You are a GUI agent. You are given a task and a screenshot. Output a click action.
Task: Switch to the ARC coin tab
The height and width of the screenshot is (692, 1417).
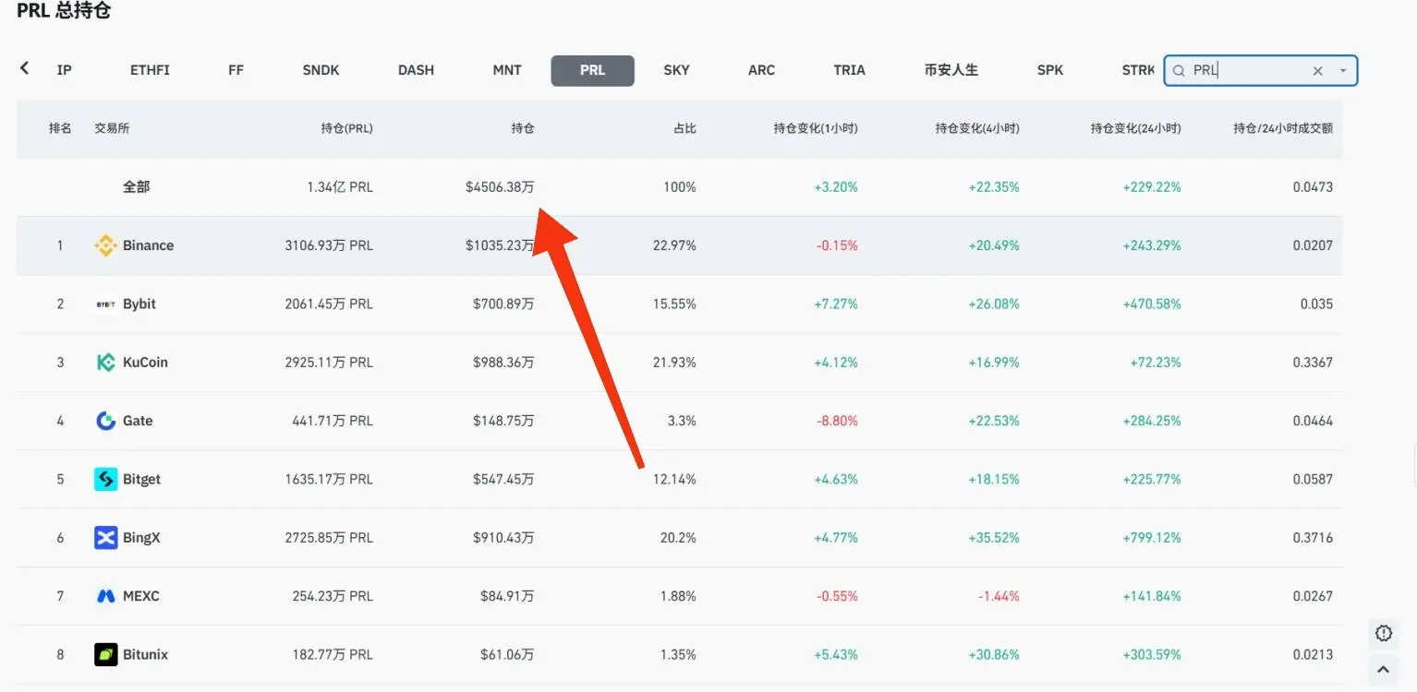click(x=761, y=70)
